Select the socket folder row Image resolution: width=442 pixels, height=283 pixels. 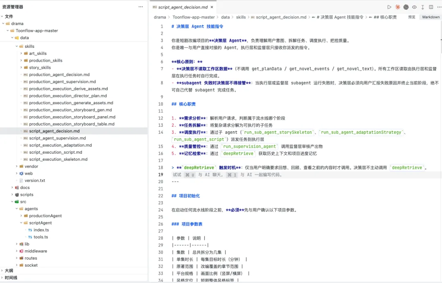74,265
